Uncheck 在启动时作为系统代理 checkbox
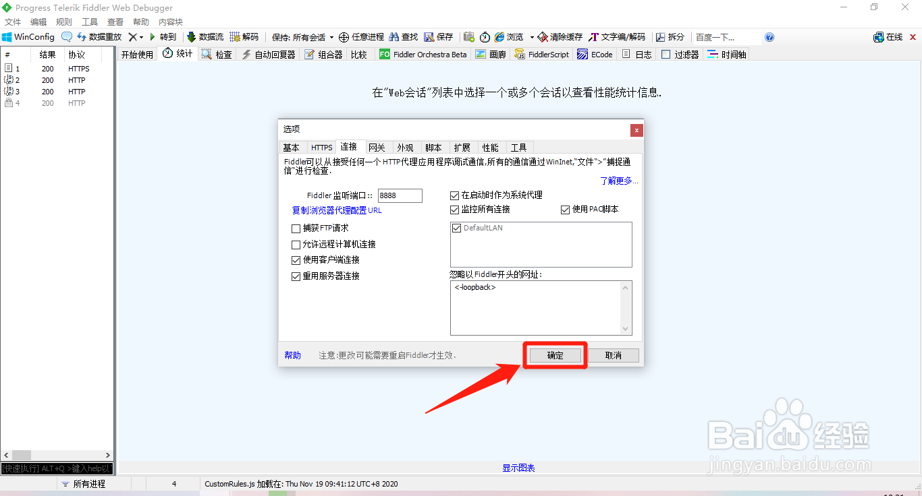This screenshot has width=922, height=496. click(455, 195)
